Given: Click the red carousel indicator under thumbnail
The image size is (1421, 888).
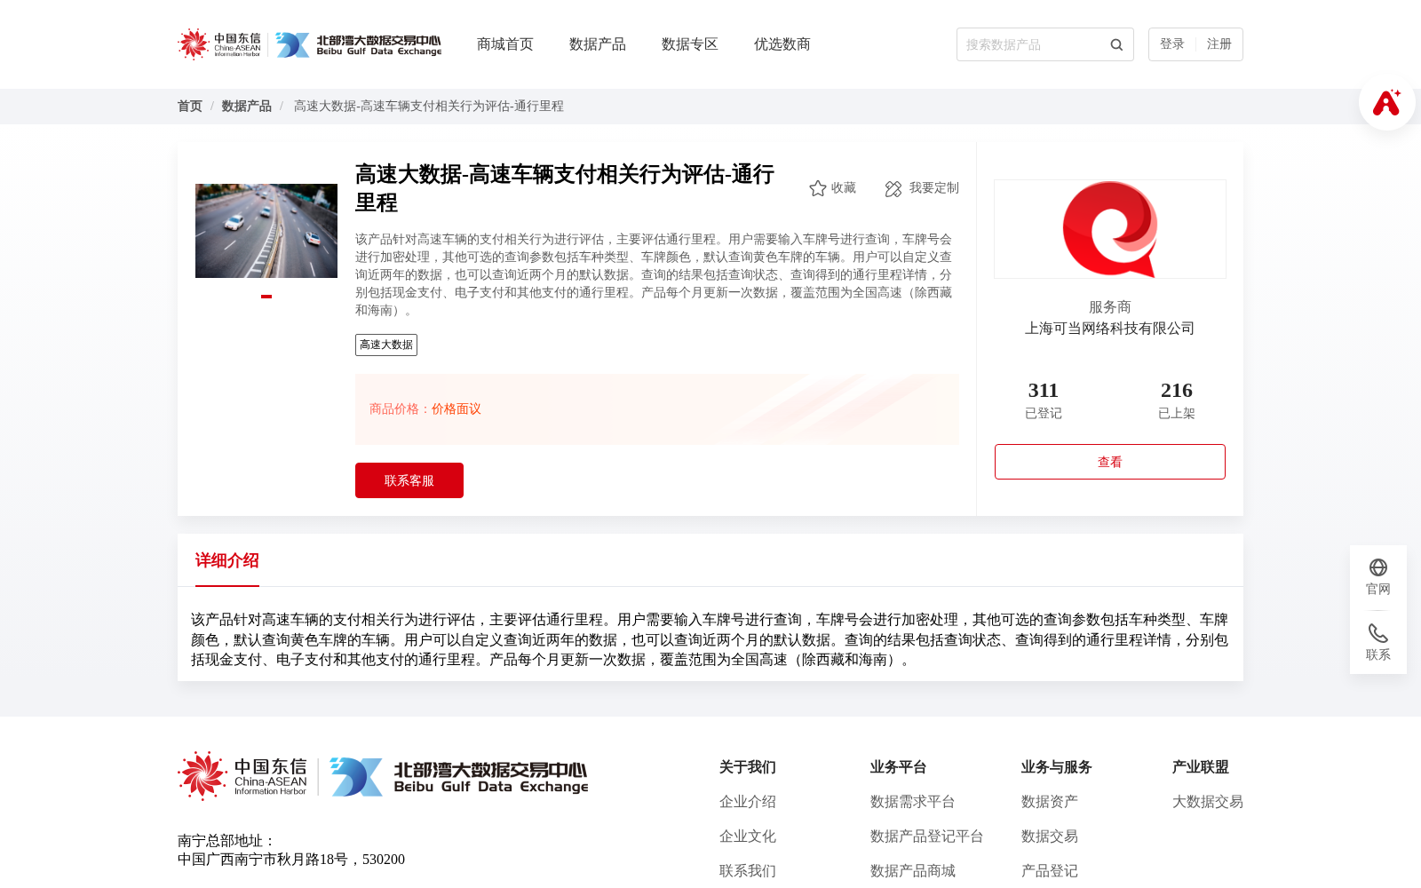Looking at the screenshot, I should pos(266,297).
